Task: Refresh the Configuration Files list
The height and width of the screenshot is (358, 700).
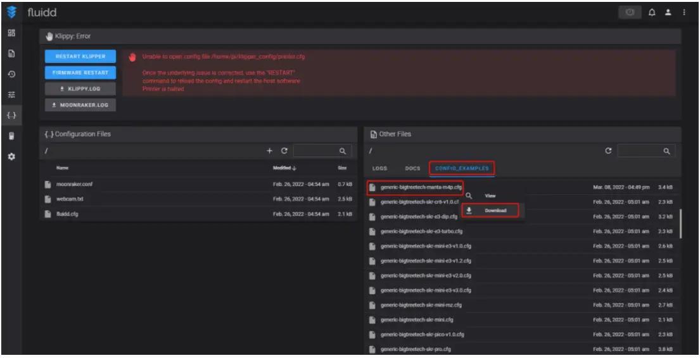Action: tap(284, 151)
